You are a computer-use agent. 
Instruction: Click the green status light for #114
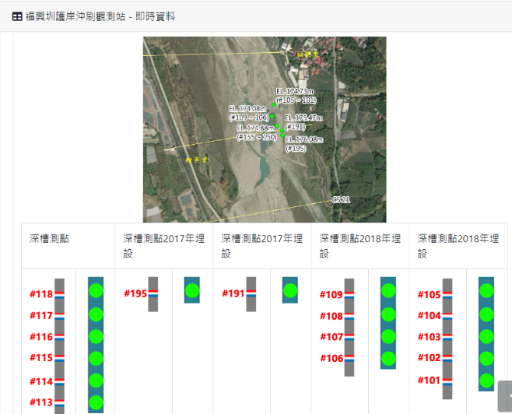(96, 381)
